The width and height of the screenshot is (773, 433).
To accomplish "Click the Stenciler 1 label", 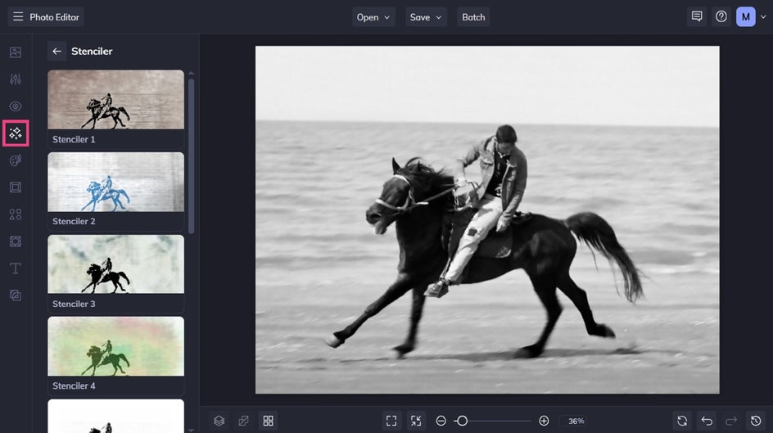I will coord(74,139).
